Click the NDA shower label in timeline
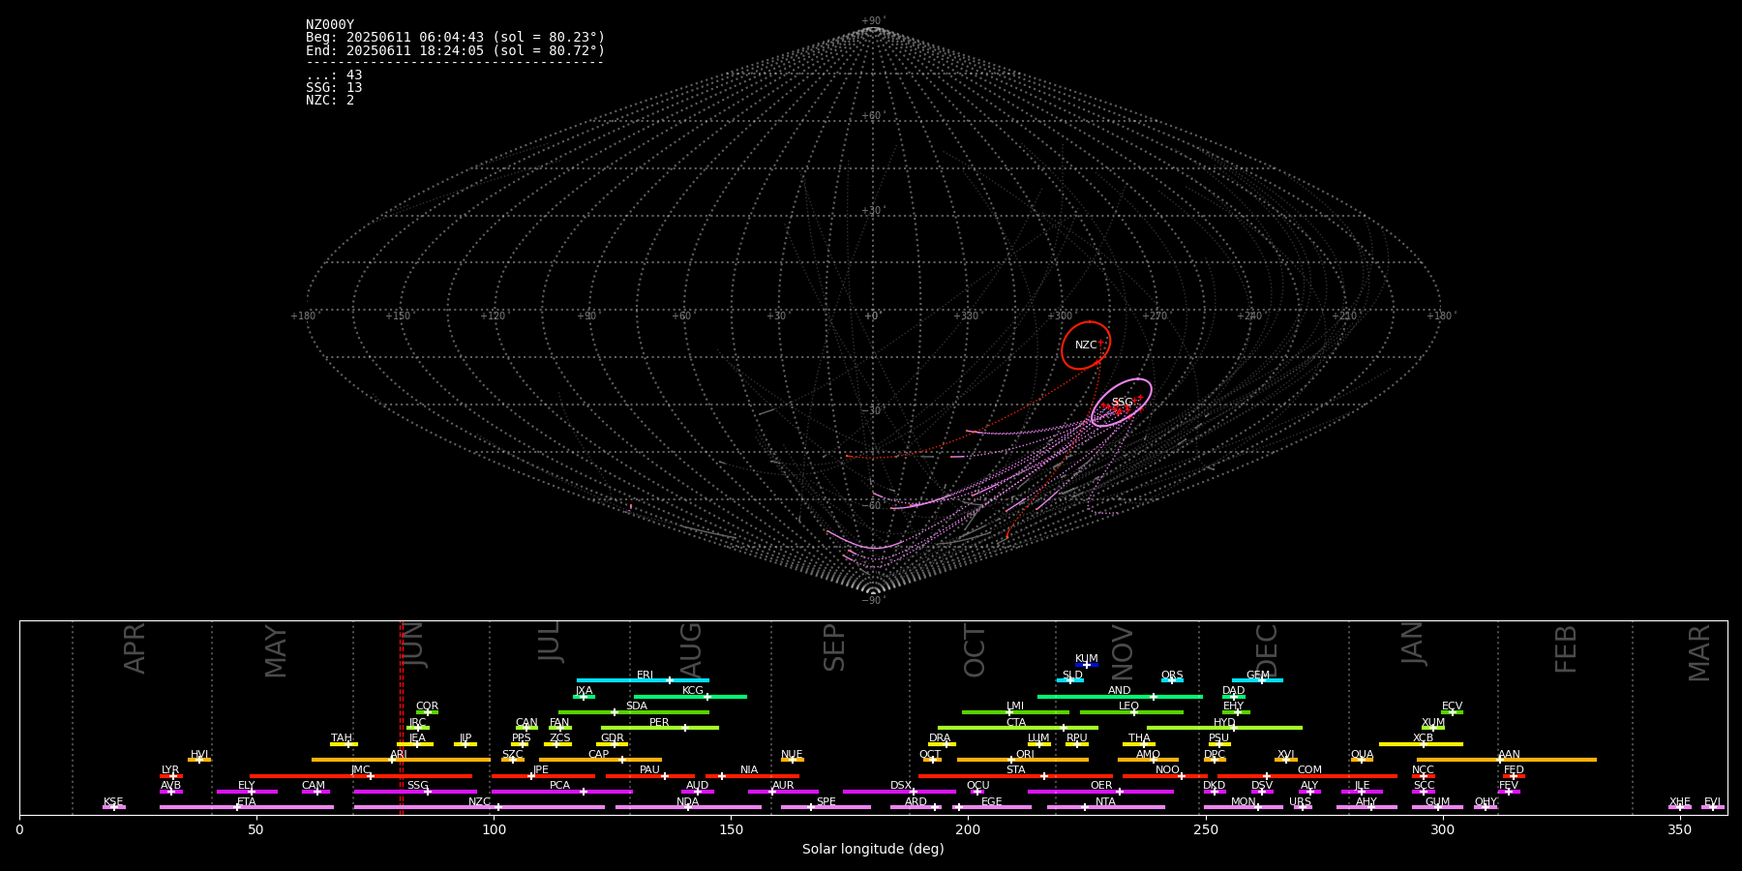The width and height of the screenshot is (1742, 871). [x=687, y=802]
